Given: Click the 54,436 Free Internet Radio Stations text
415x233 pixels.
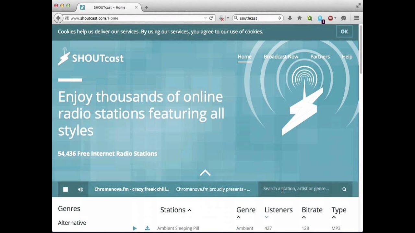Looking at the screenshot, I should (x=107, y=154).
